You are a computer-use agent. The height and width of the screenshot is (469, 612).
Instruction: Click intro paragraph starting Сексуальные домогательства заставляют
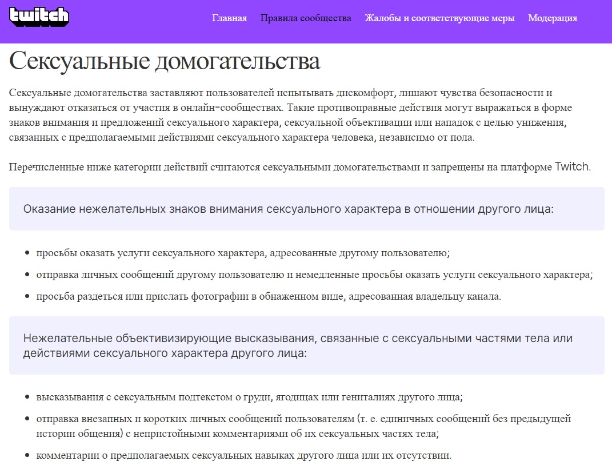[x=290, y=115]
